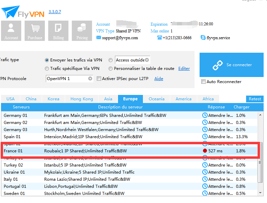Click the 527 ms response value
The image size is (267, 203).
215,151
